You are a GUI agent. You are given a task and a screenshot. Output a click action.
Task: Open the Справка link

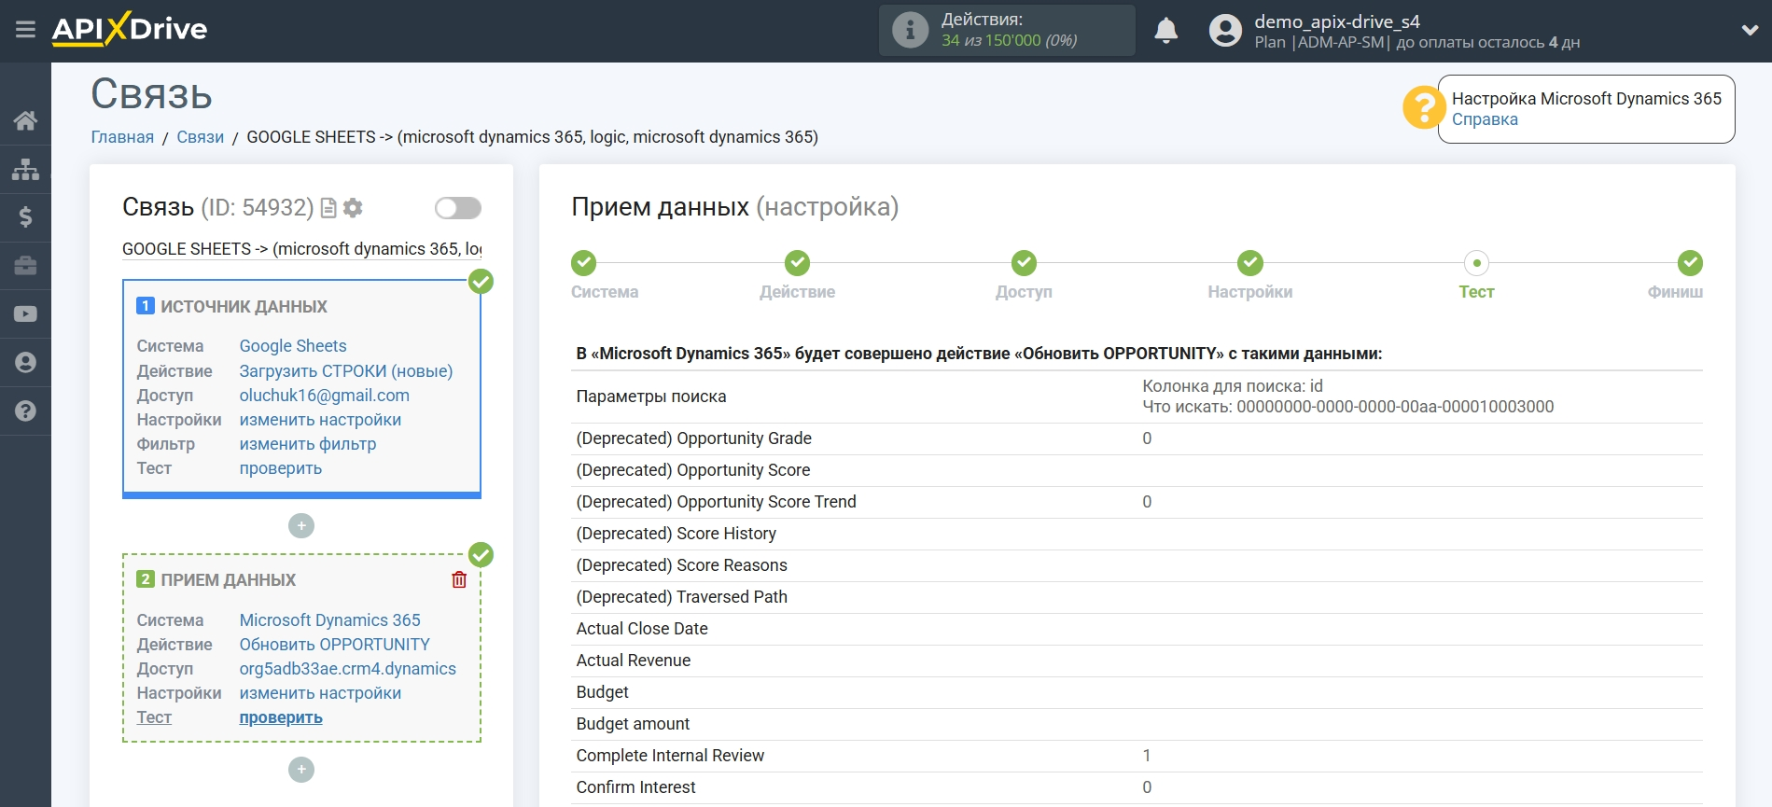(1485, 119)
